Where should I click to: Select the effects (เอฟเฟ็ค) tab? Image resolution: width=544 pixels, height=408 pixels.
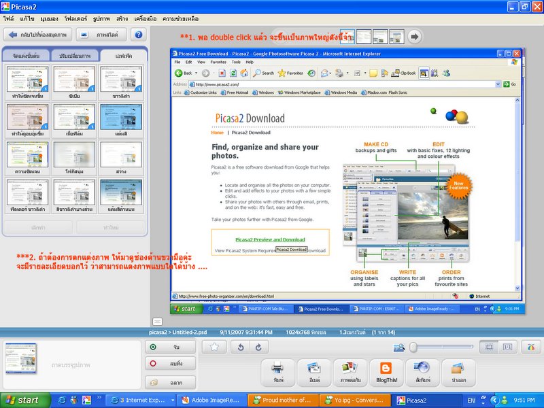coord(124,56)
